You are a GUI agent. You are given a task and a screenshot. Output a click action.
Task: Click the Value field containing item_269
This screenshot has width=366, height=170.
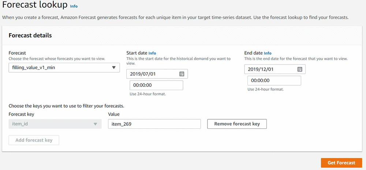coord(154,124)
